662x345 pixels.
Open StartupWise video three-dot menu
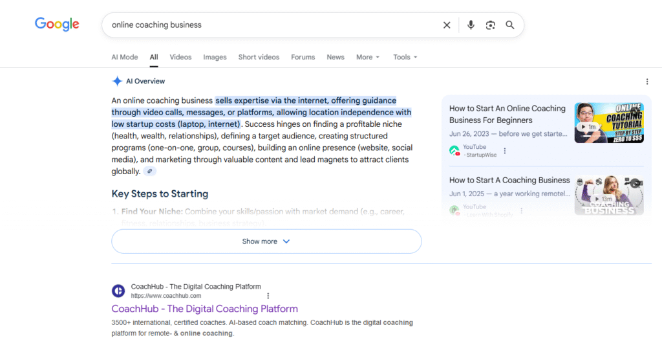[505, 151]
